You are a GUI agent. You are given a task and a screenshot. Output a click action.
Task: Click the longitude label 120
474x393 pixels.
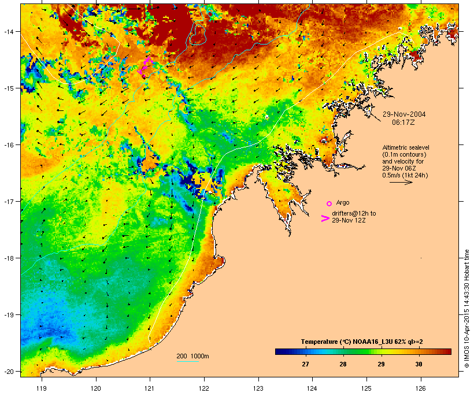pyautogui.click(x=96, y=388)
